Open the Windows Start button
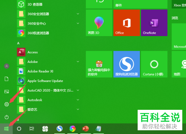Image resolution: width=186 pixels, height=134 pixels. 6,129
